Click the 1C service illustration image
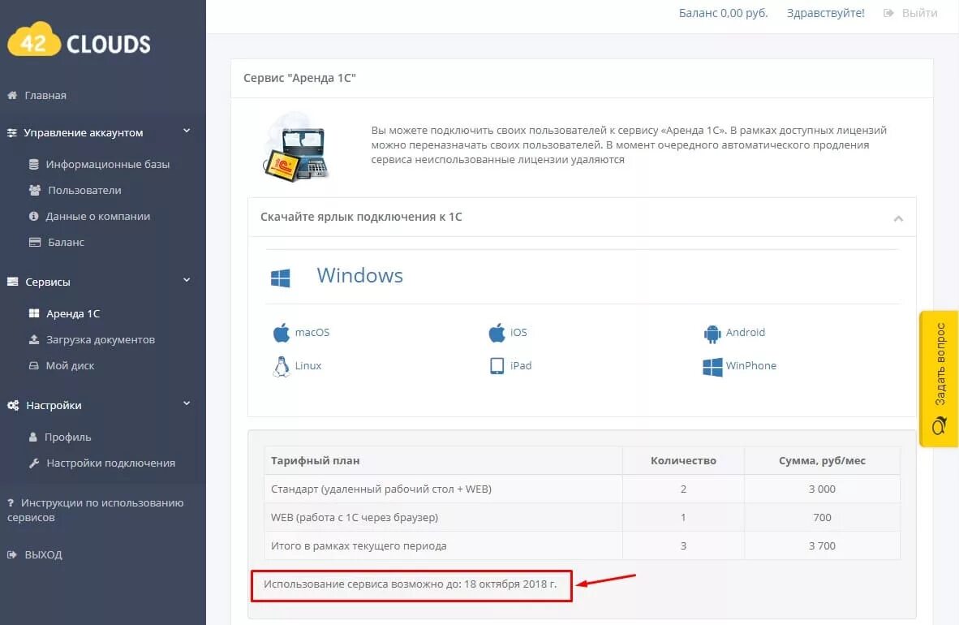This screenshot has height=625, width=959. tap(297, 147)
